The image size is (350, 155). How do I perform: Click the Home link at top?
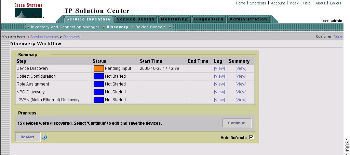pyautogui.click(x=240, y=3)
